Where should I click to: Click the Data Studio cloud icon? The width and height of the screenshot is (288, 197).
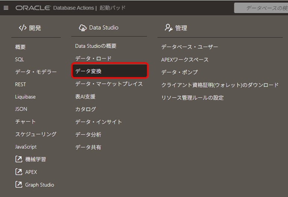click(83, 28)
